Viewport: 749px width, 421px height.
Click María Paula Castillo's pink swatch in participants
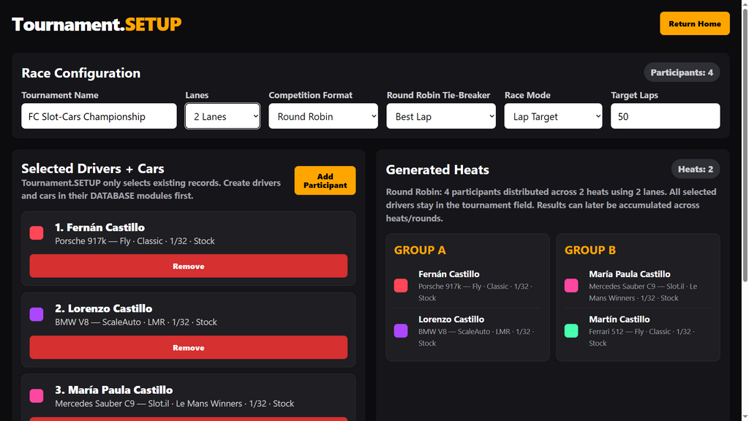coord(37,395)
